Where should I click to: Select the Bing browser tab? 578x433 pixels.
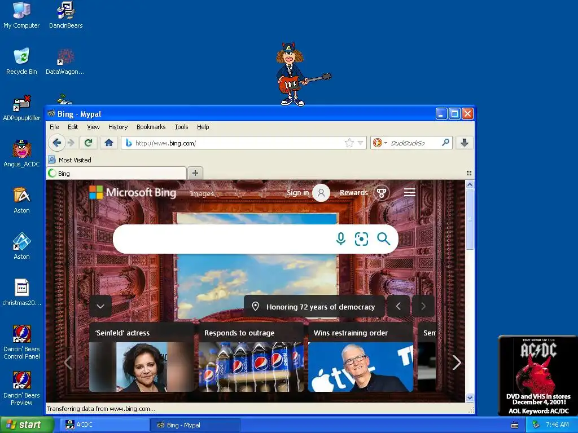point(116,174)
